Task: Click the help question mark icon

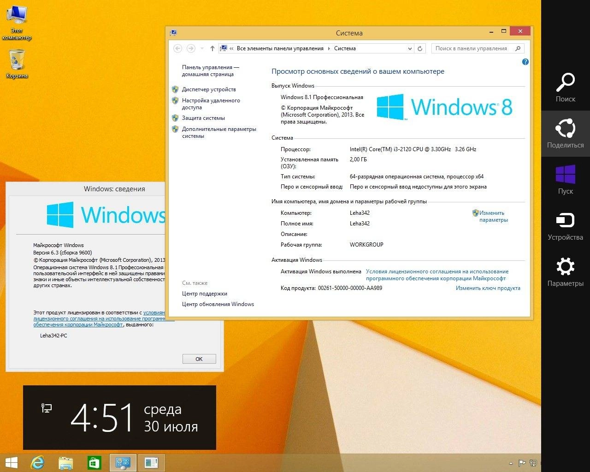Action: pos(525,62)
